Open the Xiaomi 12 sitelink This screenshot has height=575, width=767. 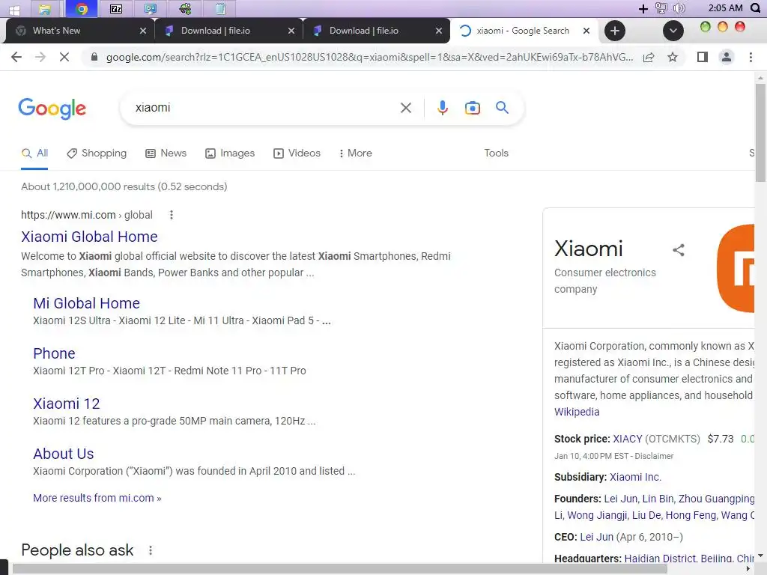click(67, 404)
